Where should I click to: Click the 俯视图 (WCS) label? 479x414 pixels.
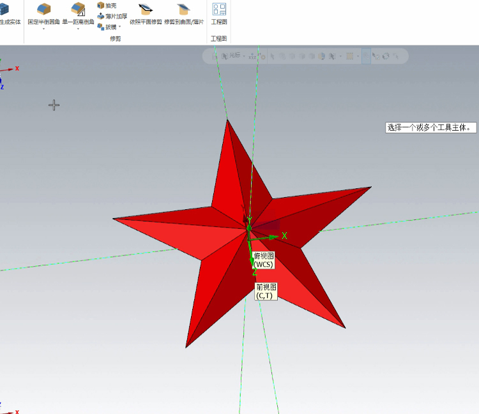tap(263, 260)
